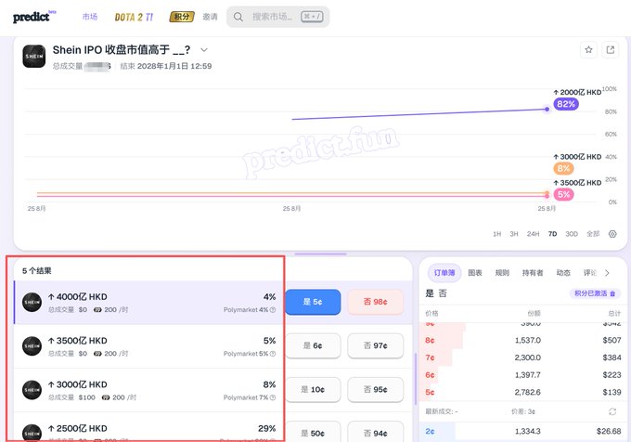Buy 否 95¢ on 3000亿 HKD
Screen dimensions: 631x442
tap(376, 390)
